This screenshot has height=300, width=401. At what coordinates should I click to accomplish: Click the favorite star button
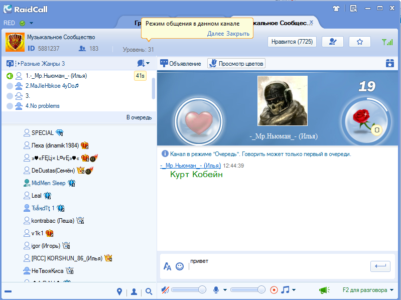pos(359,42)
